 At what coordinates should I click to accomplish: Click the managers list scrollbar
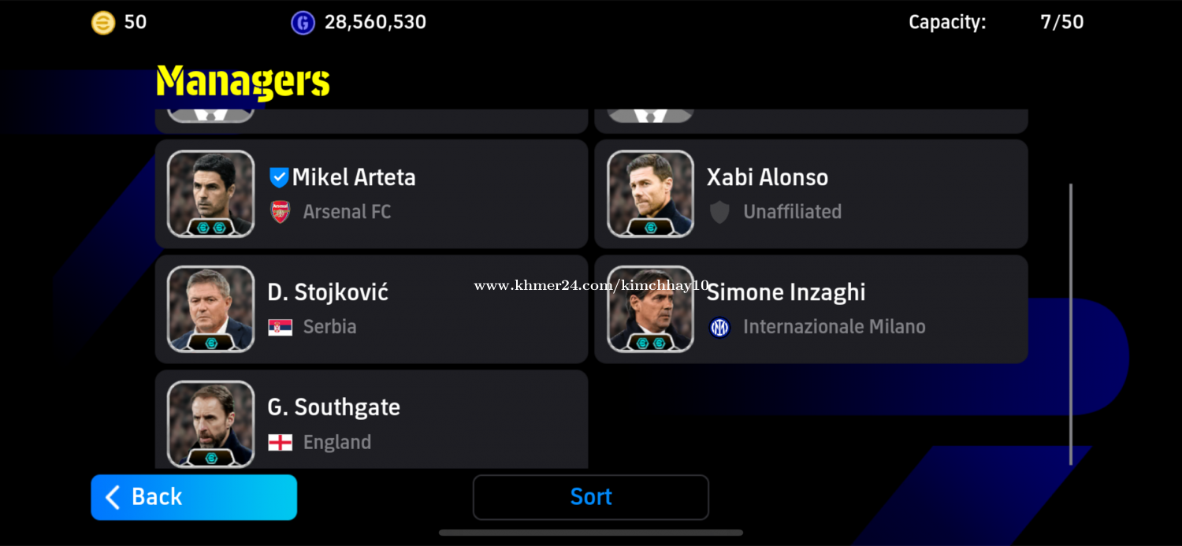[1071, 324]
